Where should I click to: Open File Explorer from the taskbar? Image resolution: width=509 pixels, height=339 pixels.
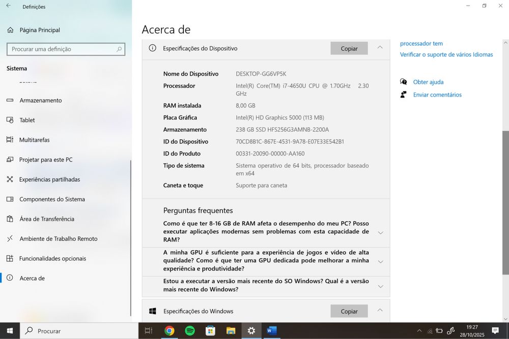[x=231, y=330]
